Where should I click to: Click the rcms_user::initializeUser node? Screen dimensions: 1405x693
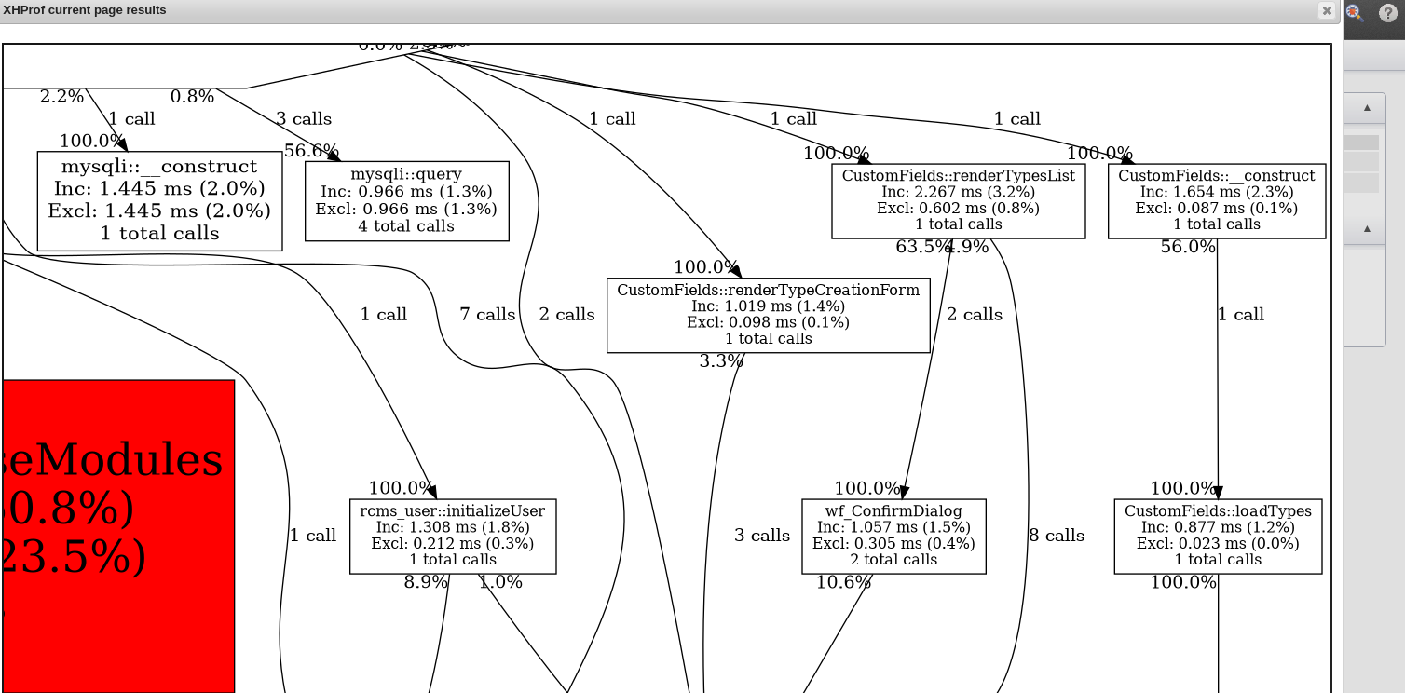pos(453,536)
